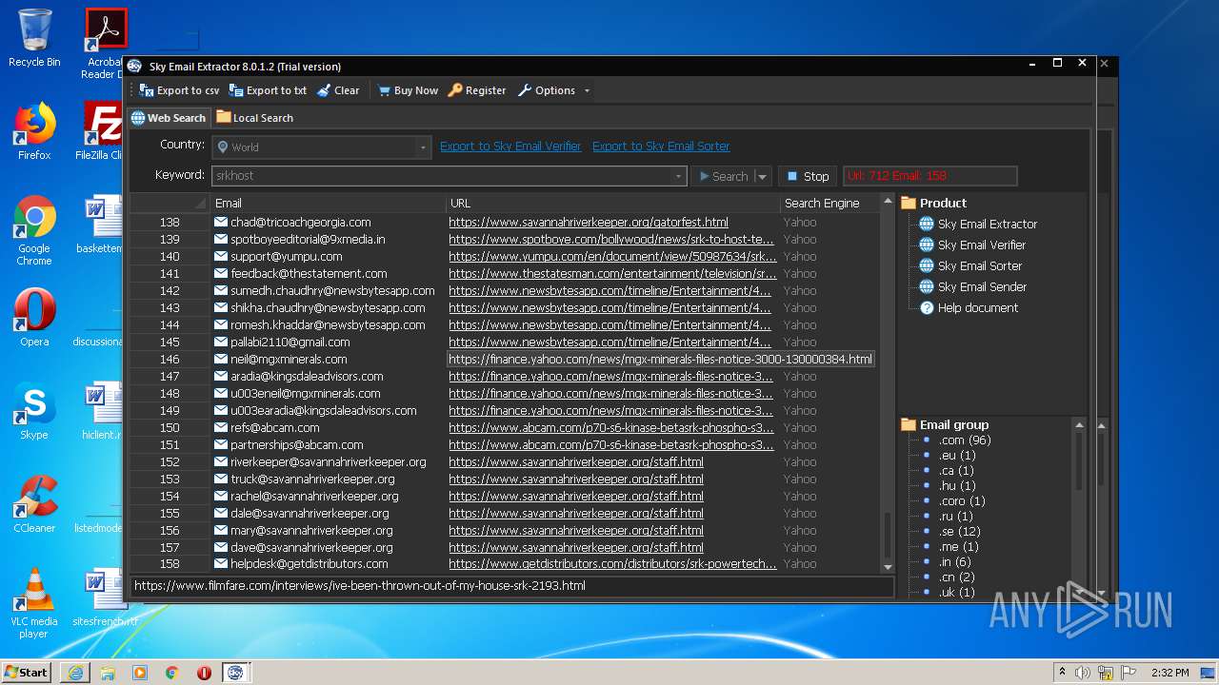Screen dimensions: 1219x685
Task: Click the volume icon in system tray
Action: coord(1082,673)
